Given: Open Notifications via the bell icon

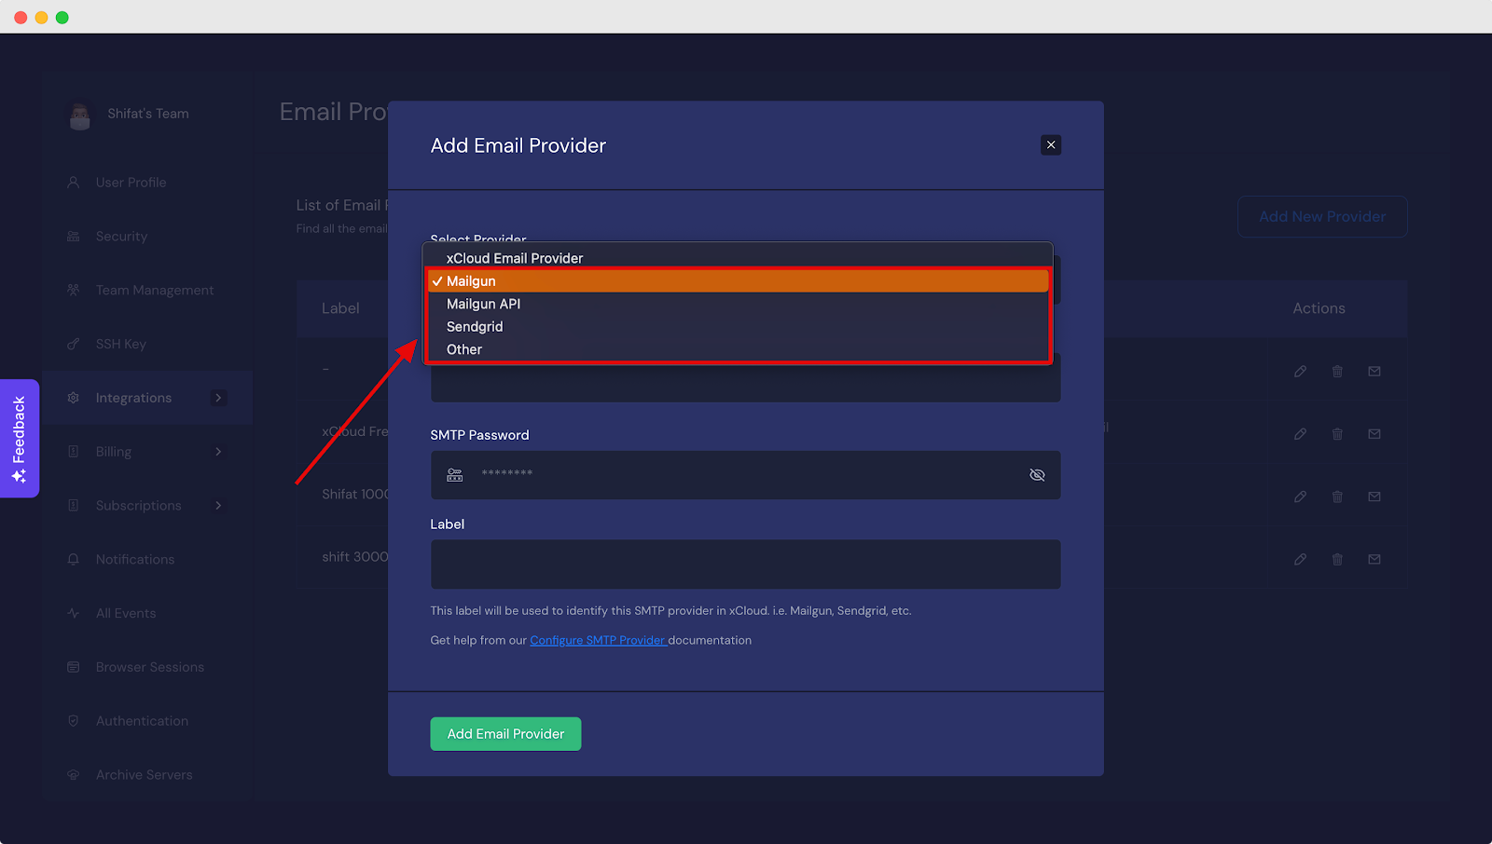Looking at the screenshot, I should pos(73,559).
